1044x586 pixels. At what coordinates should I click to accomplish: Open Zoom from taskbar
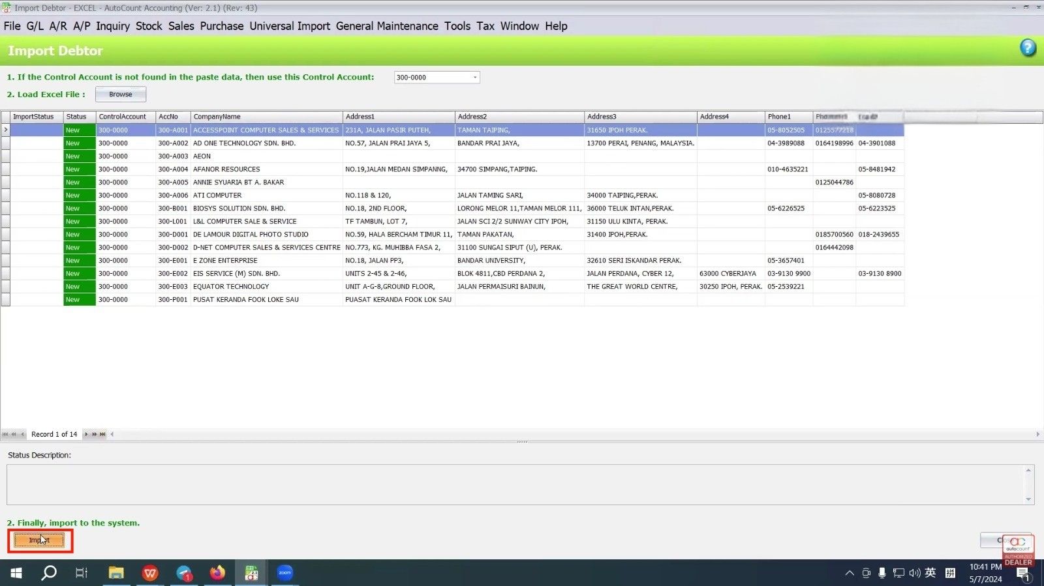(285, 573)
